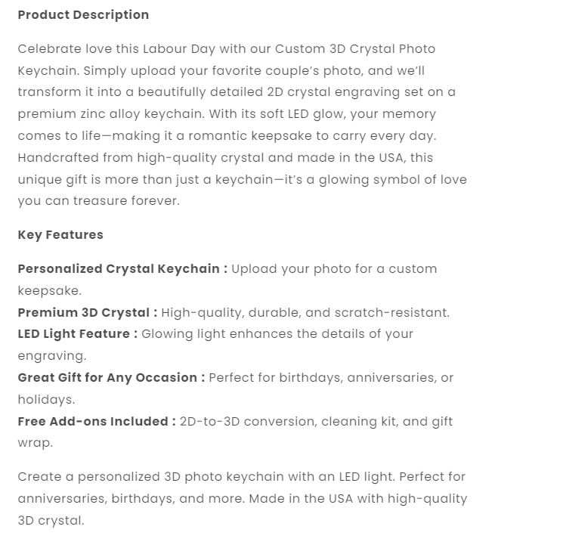Click '2D-to-3D conversion, cleaning kit' text
The image size is (563, 545).
point(289,422)
